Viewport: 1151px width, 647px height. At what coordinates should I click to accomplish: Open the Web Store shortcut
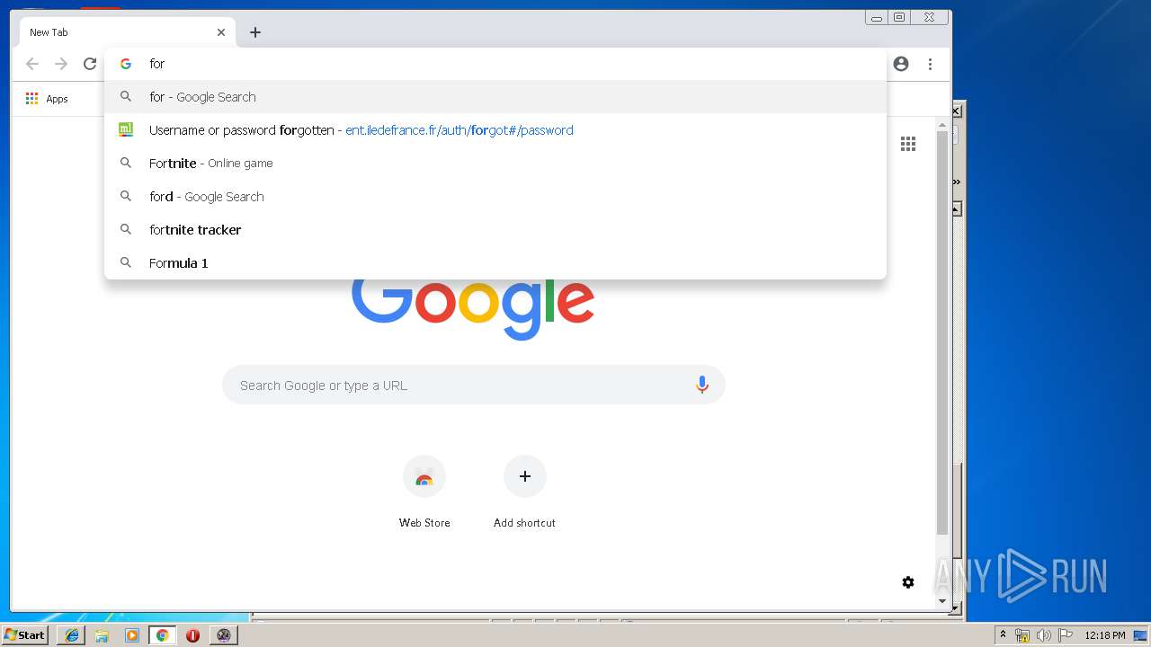point(424,477)
